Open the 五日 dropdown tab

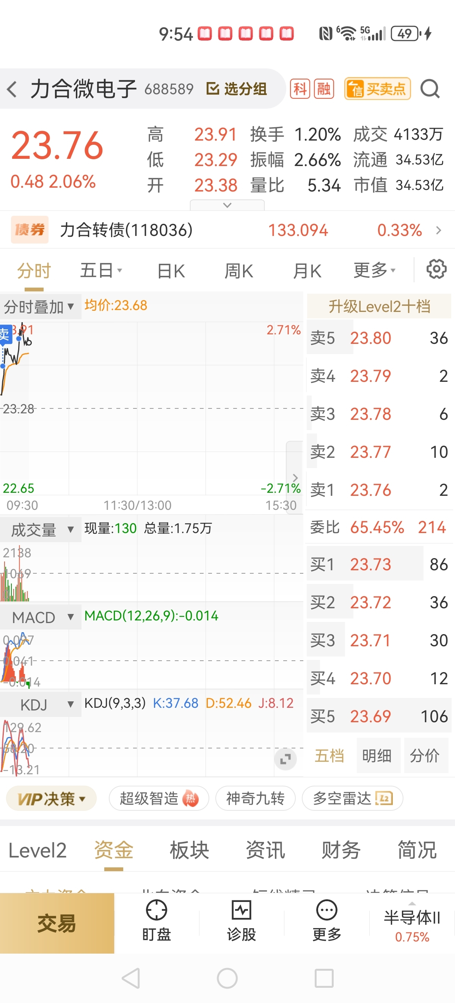coord(101,271)
